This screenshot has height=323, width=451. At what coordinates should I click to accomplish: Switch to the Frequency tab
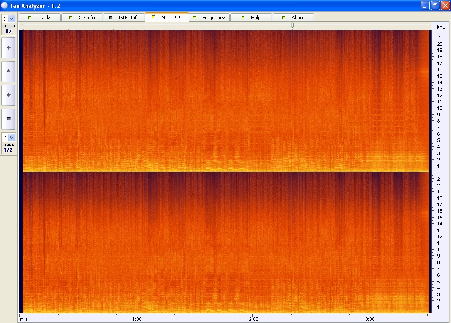tap(209, 18)
